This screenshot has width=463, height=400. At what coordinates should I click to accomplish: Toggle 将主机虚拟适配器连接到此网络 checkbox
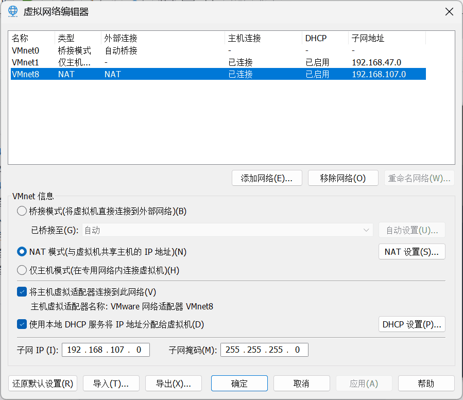(22, 292)
